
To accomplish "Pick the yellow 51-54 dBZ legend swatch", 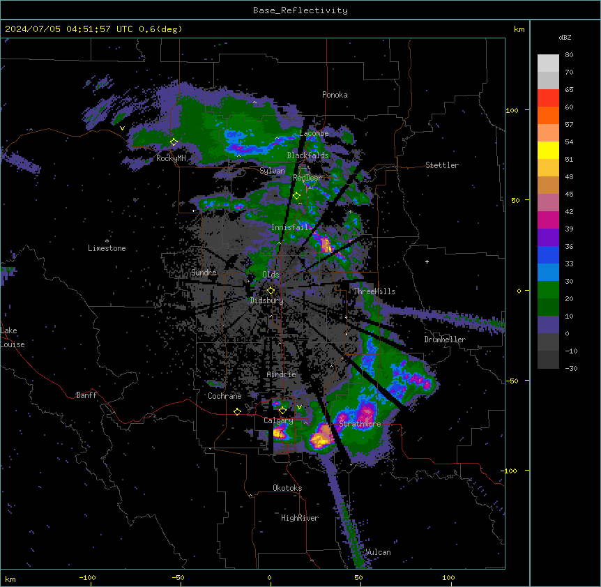I will [548, 150].
